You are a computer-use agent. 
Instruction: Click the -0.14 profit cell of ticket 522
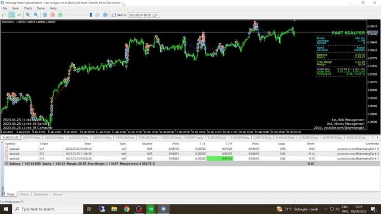pos(311,153)
